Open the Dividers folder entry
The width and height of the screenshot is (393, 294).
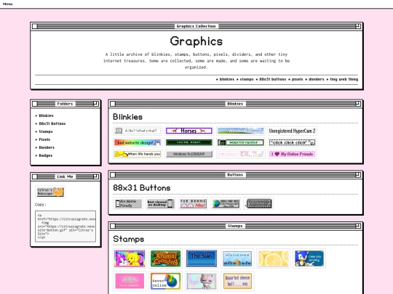pos(47,147)
